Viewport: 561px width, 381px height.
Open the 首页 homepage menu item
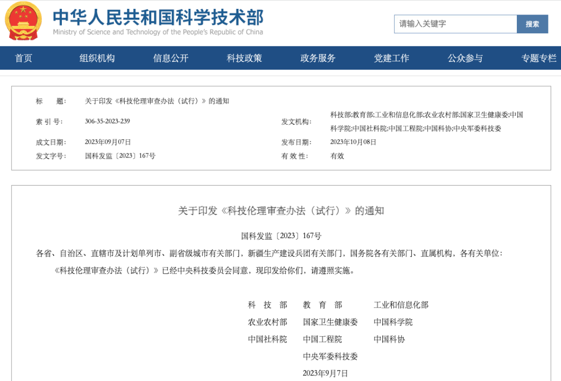(23, 58)
